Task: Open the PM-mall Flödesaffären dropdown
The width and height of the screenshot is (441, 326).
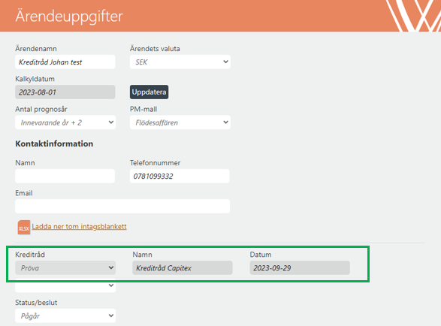Action: tap(180, 122)
